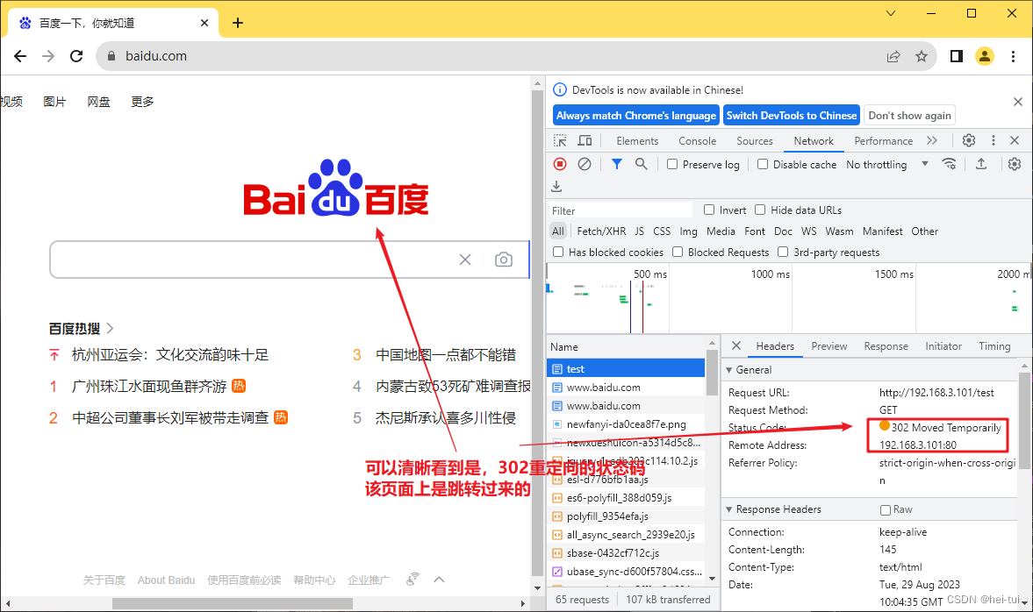Screen dimensions: 1033x612
Task: Open the Elements tab
Action: (x=637, y=141)
